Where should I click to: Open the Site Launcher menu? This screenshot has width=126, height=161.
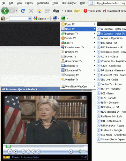click(x=69, y=3)
